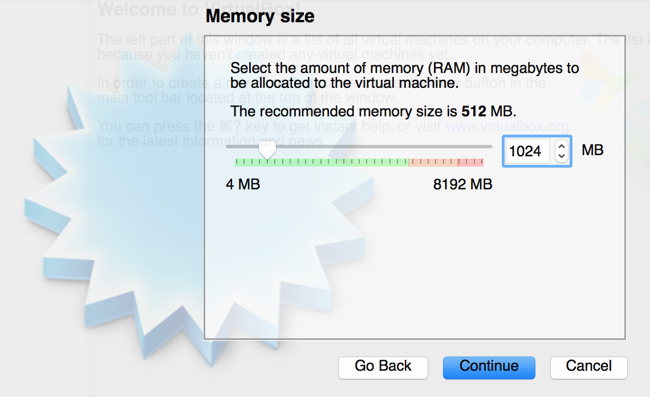
Task: Click the red zone of the memory scale
Action: point(470,163)
